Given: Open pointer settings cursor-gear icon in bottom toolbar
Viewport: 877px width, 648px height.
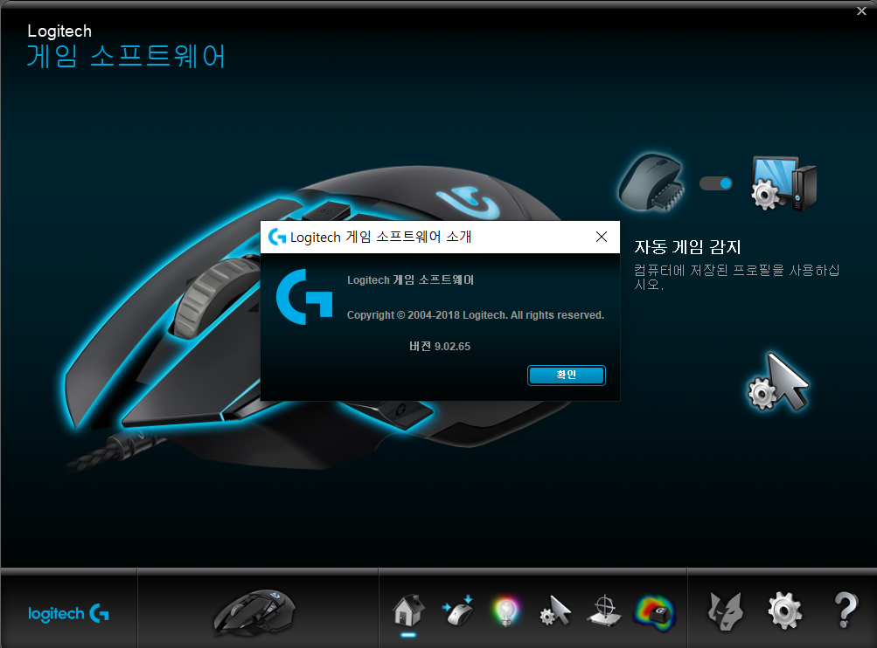Looking at the screenshot, I should point(555,610).
